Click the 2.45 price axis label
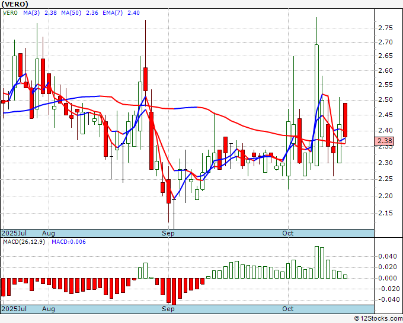 click(386, 115)
